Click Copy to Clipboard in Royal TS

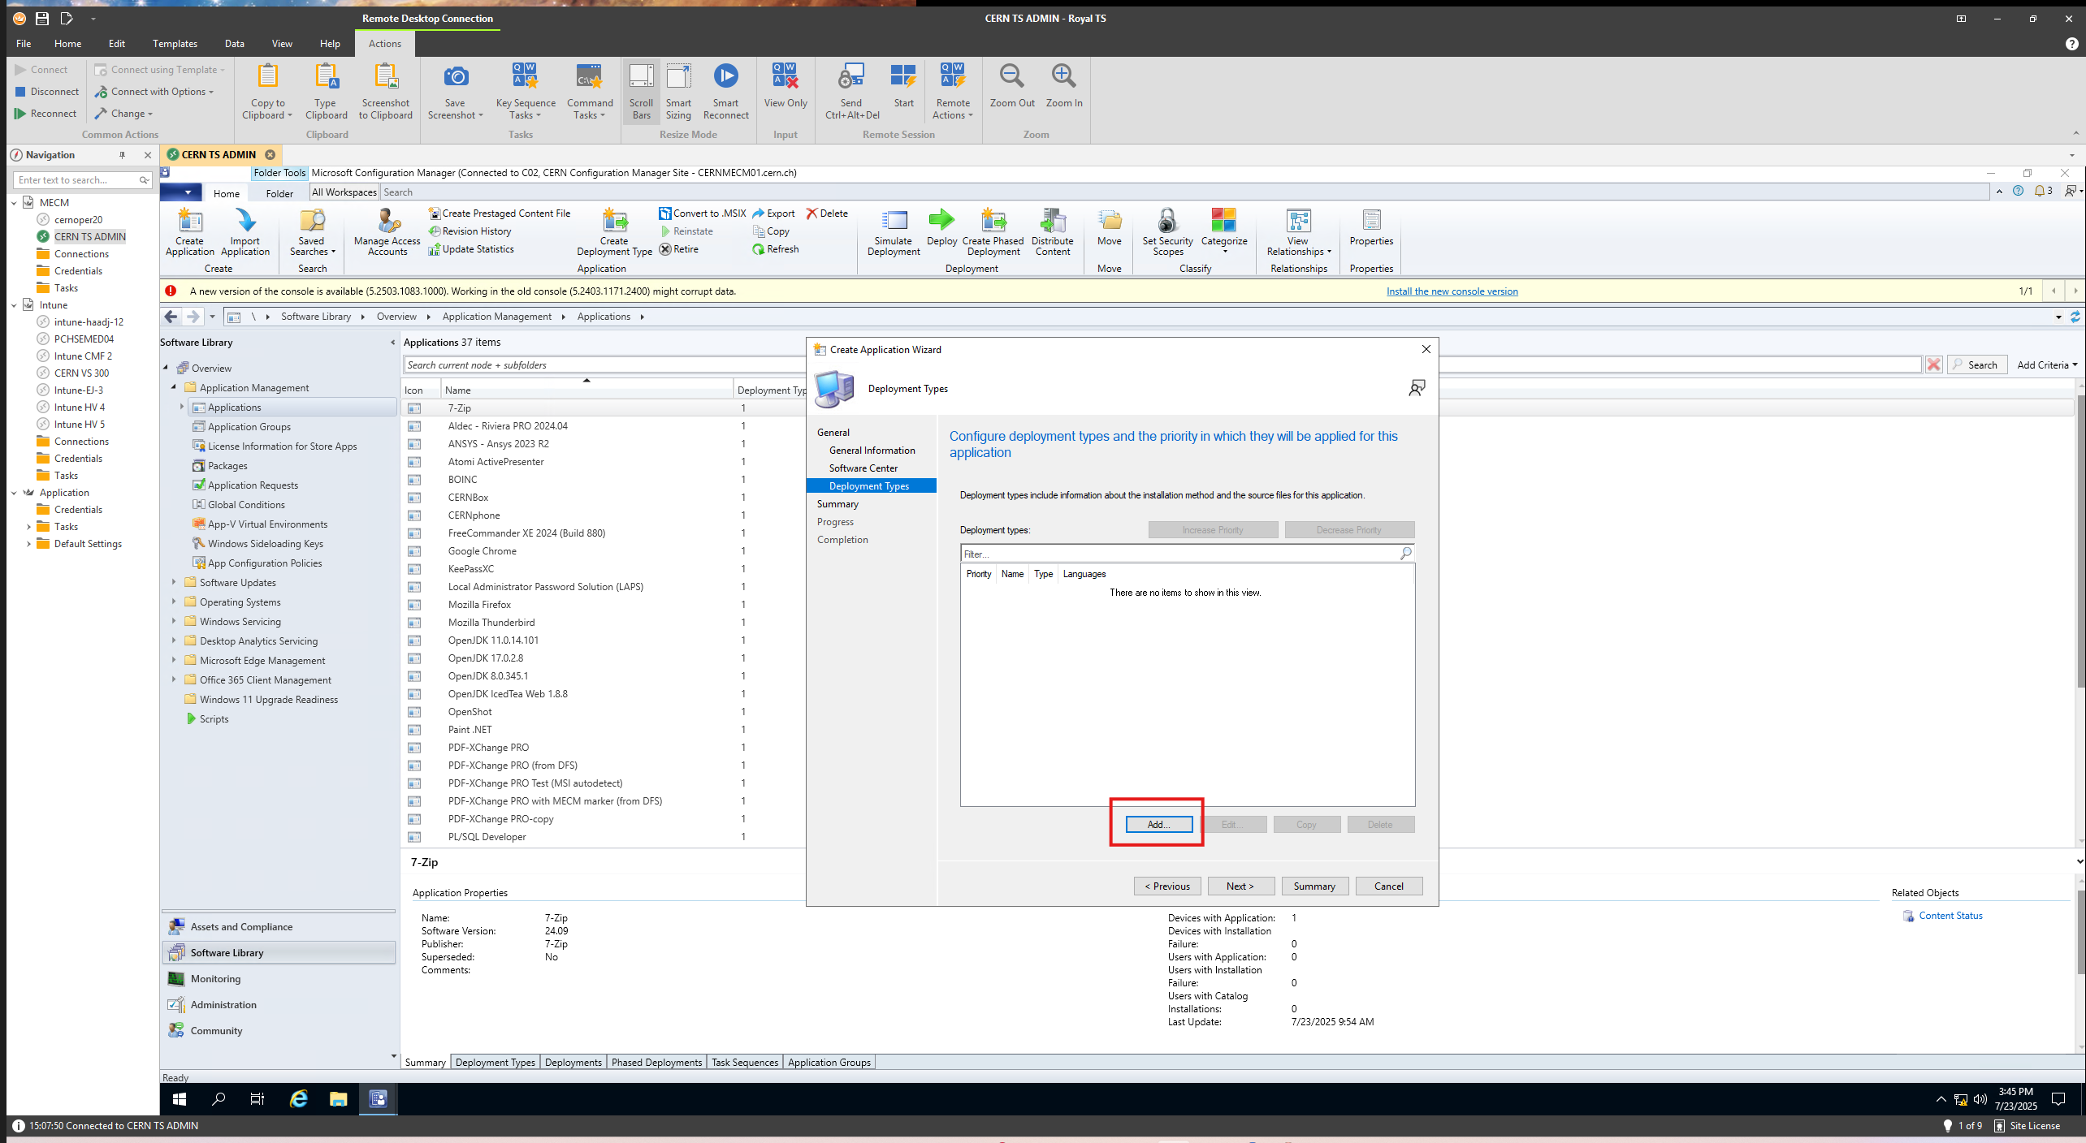[x=267, y=92]
